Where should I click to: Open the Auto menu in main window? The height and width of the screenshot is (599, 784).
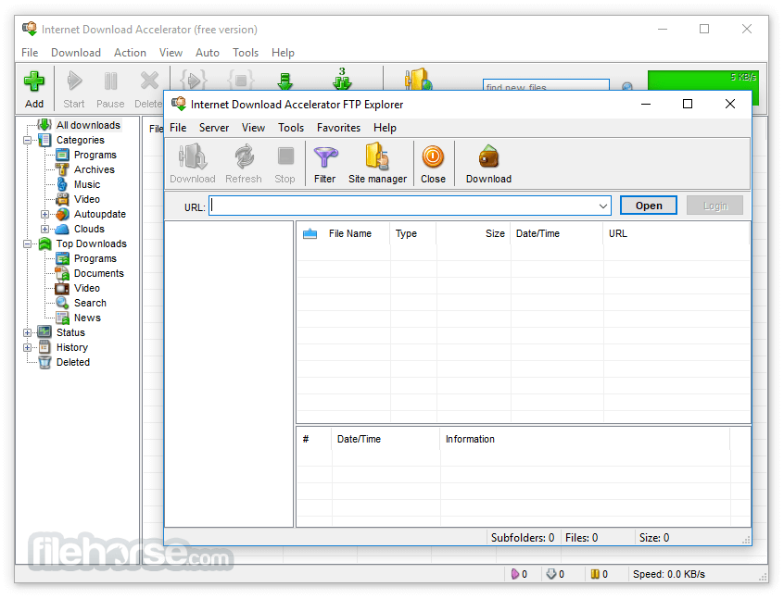click(207, 53)
